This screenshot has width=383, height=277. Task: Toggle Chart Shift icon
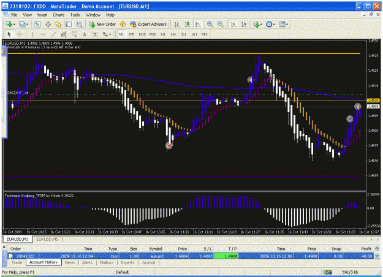click(244, 24)
